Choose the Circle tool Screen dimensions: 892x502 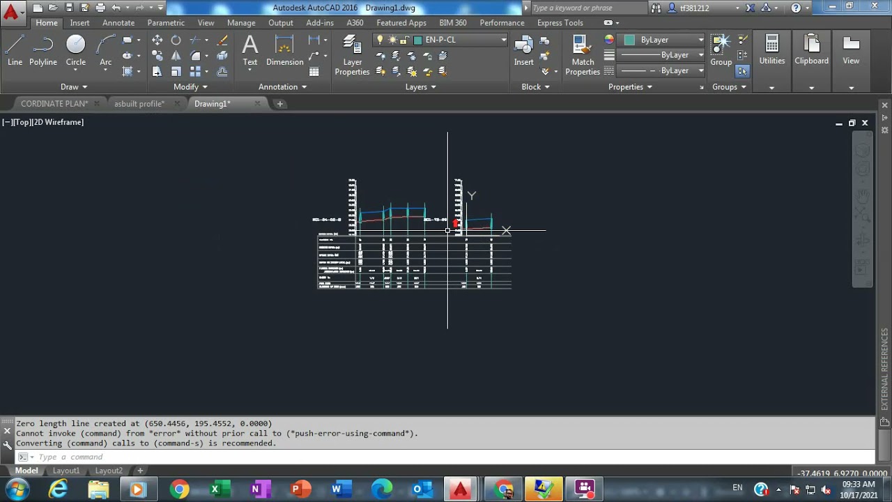pos(76,52)
